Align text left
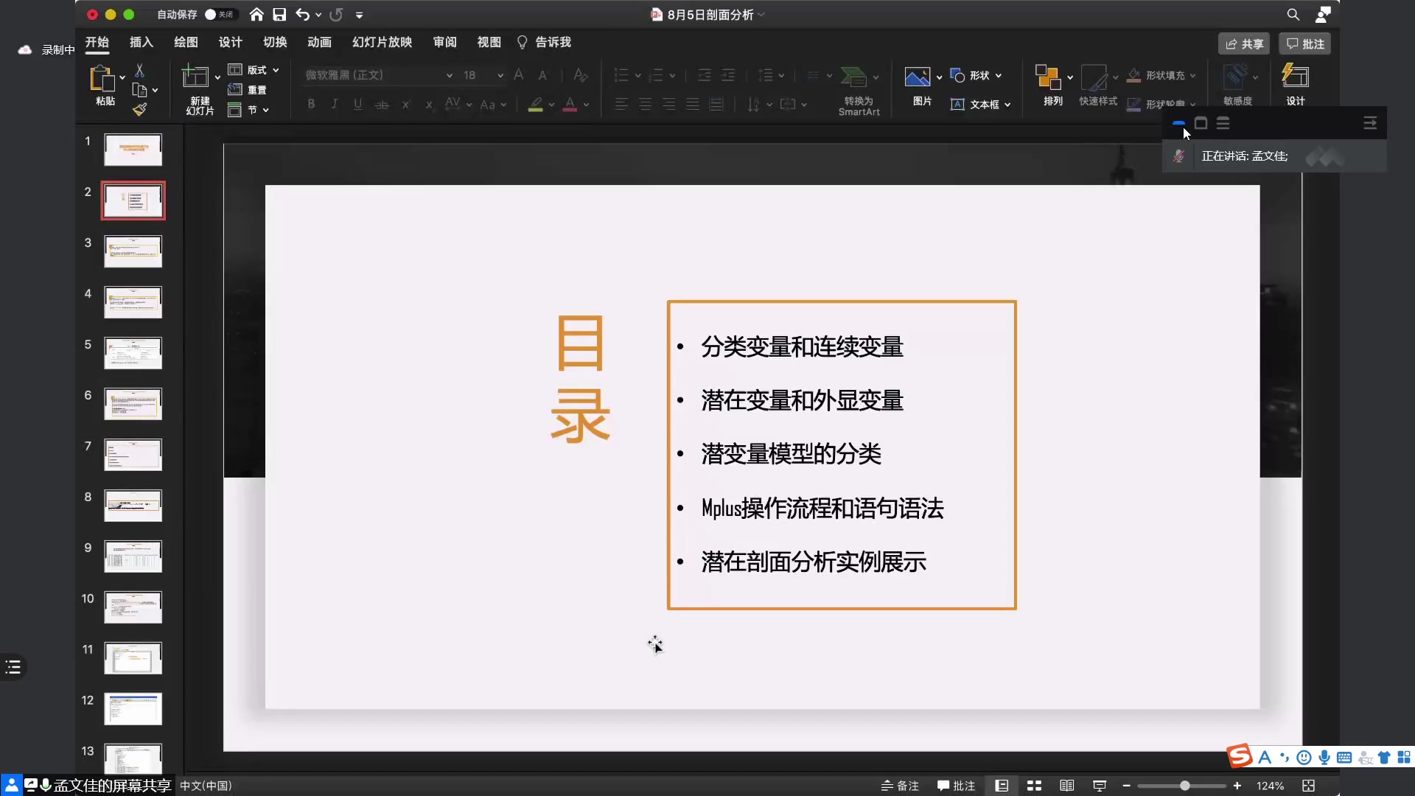The image size is (1415, 796). point(621,105)
